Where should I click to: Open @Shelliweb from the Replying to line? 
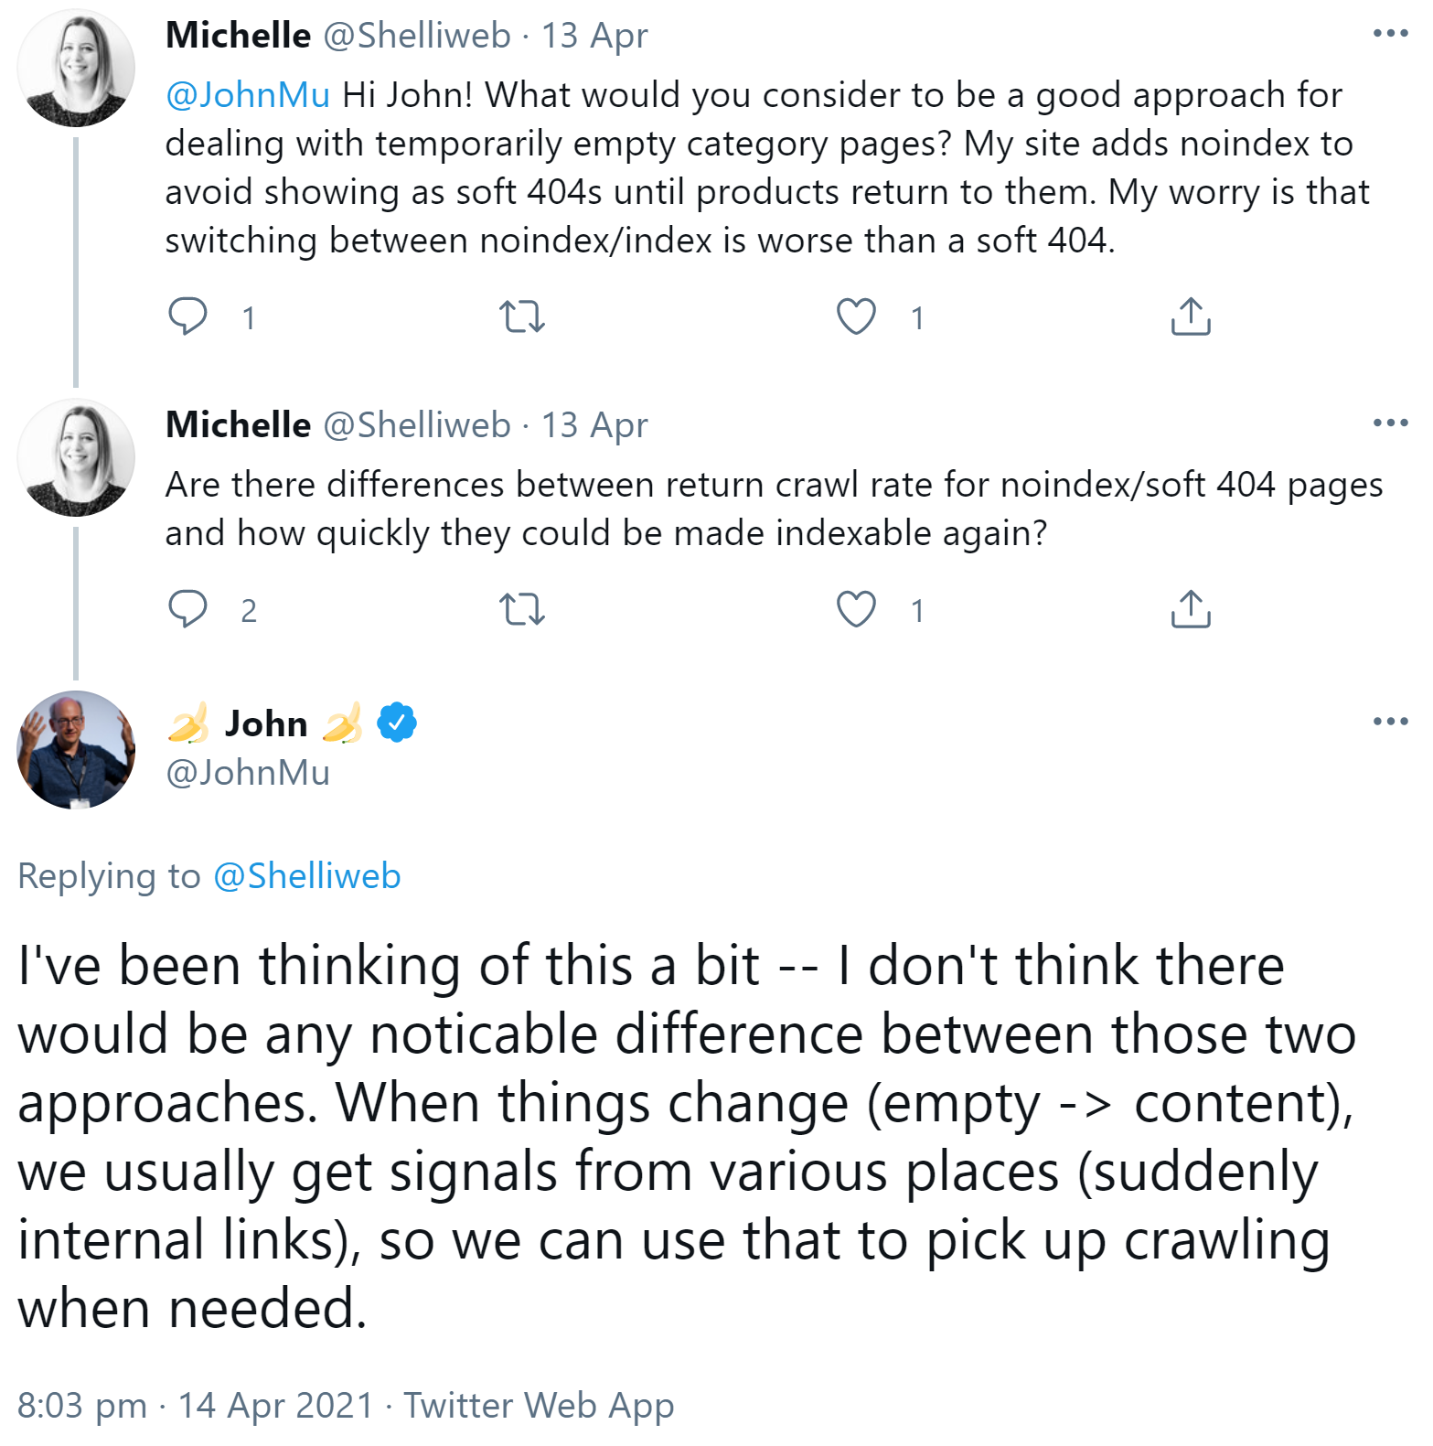click(309, 875)
